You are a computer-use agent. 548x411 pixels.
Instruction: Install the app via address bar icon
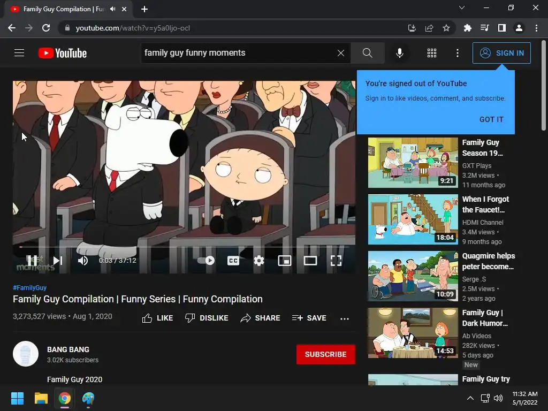tap(412, 28)
